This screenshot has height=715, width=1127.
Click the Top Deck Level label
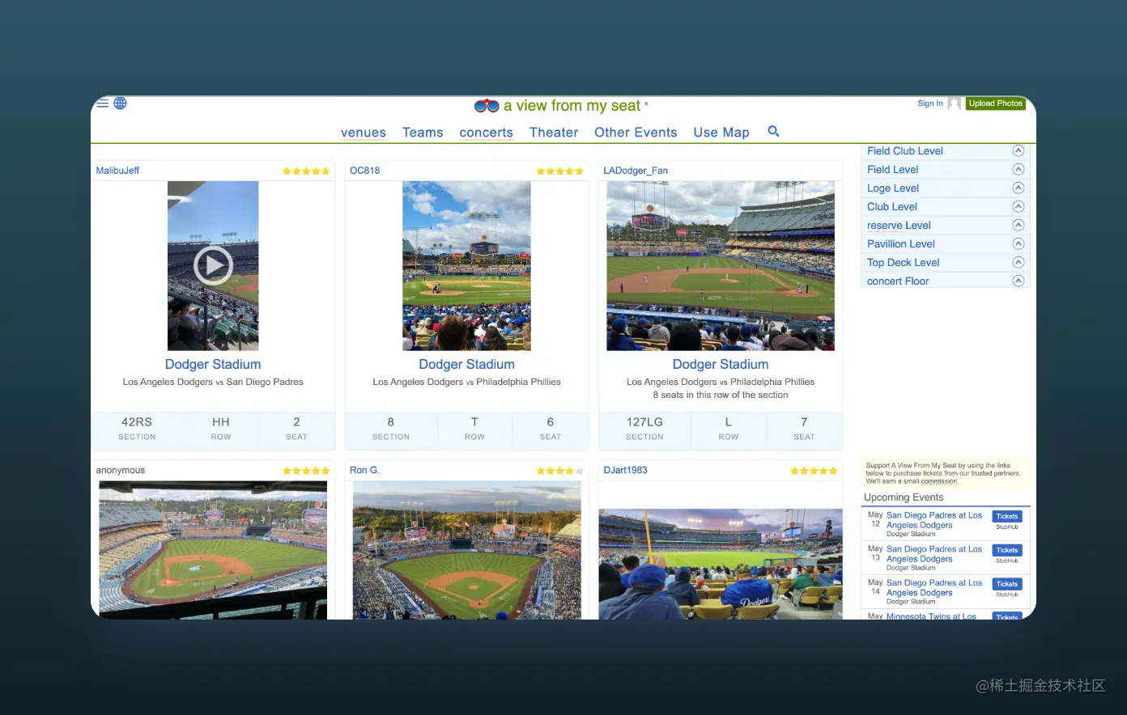click(x=904, y=262)
